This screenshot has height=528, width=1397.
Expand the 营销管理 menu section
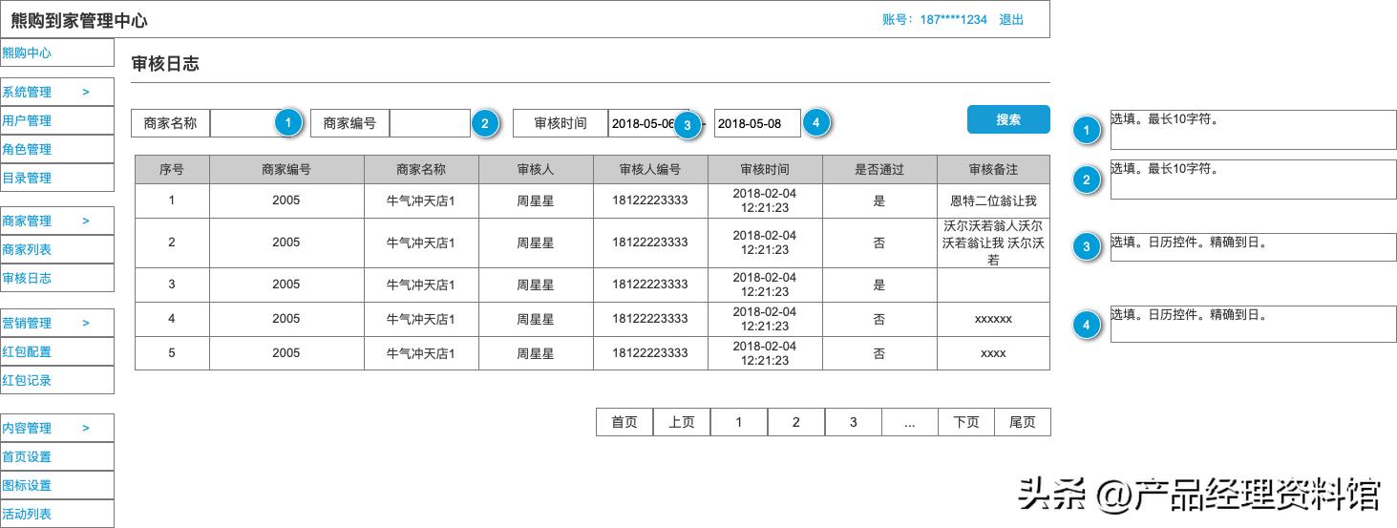point(56,324)
